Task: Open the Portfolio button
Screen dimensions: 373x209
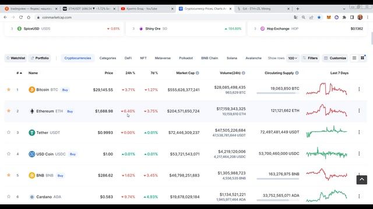Action: pos(40,58)
